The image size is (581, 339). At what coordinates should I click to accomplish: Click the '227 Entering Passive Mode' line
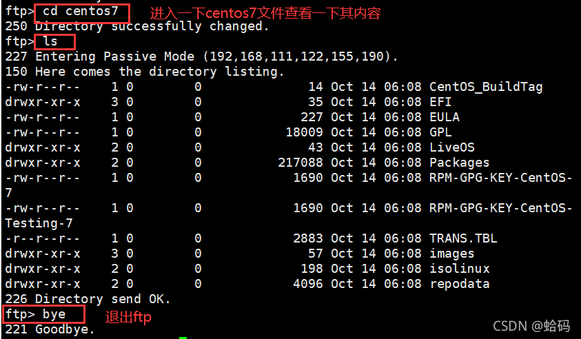click(201, 56)
